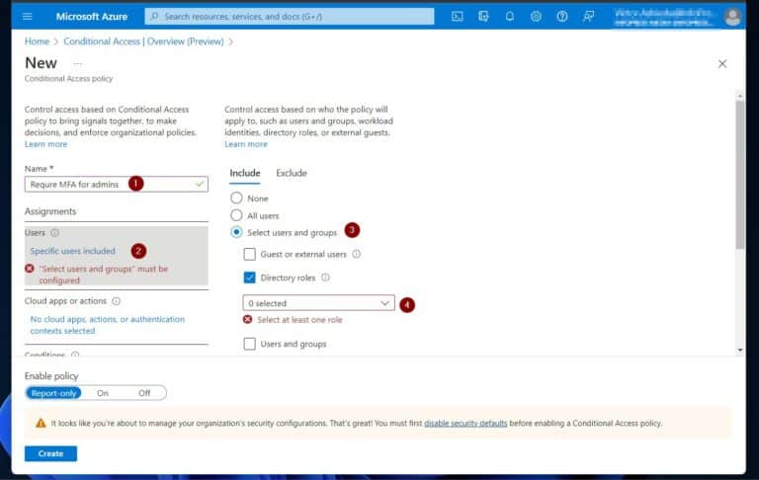Check the Users and groups checkbox
759x480 pixels.
click(249, 344)
